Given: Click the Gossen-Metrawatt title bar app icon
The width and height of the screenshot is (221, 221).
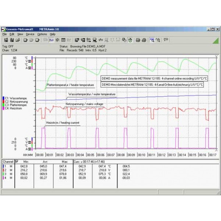Looking at the screenshot, I should [x=4, y=28].
